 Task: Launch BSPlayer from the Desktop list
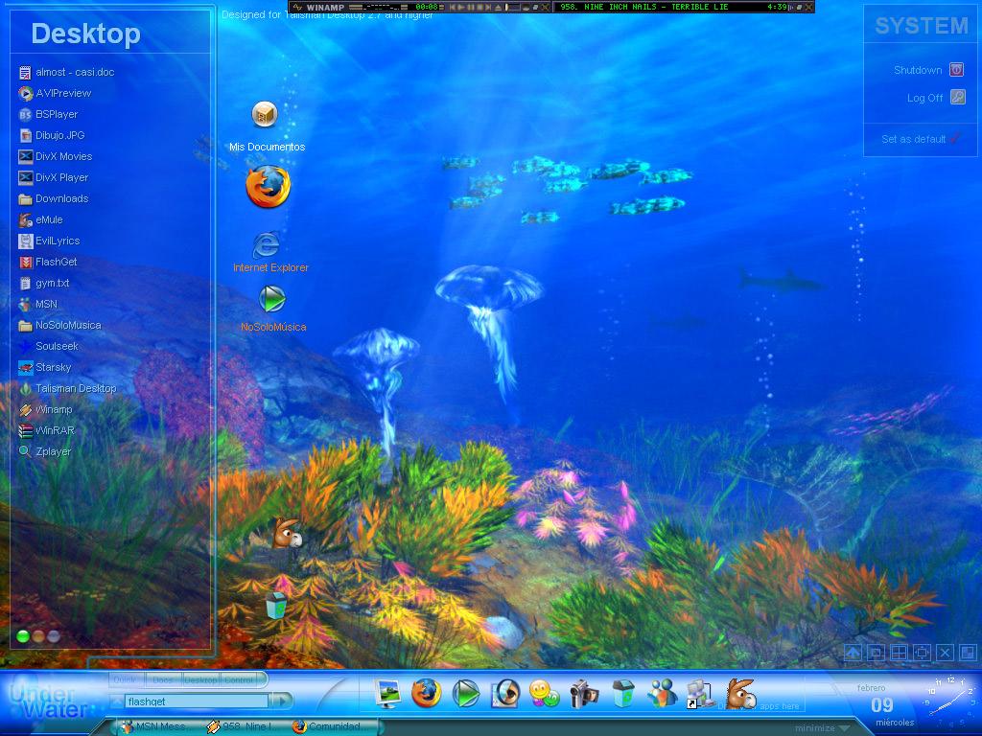[x=48, y=115]
